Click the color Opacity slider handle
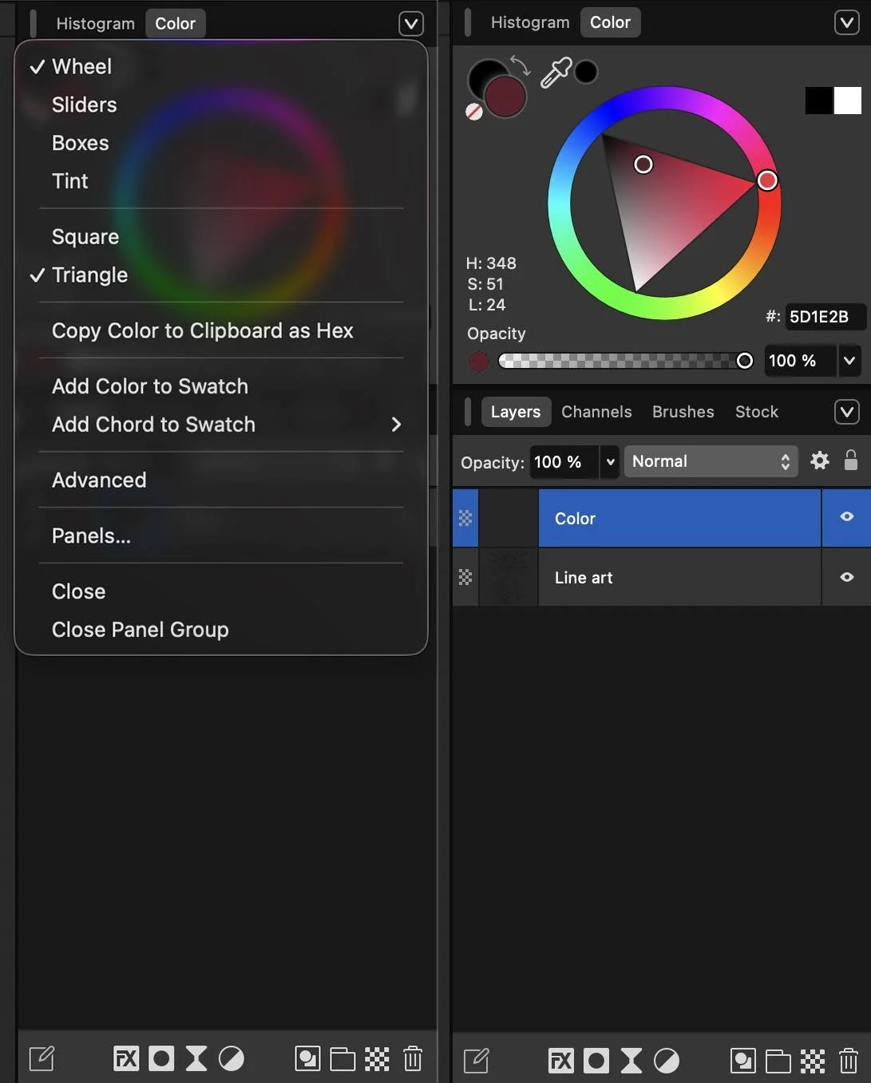 pos(745,361)
